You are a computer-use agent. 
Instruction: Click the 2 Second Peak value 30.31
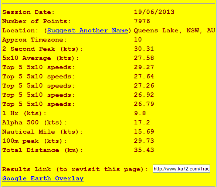pos(144,49)
